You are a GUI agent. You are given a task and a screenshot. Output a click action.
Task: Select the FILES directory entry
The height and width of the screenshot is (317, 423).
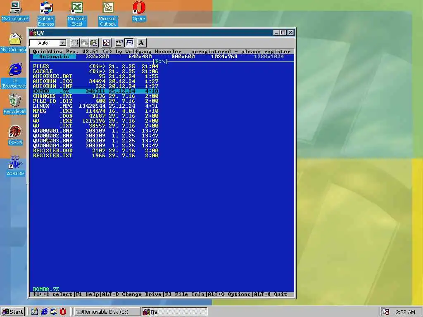pyautogui.click(x=95, y=66)
